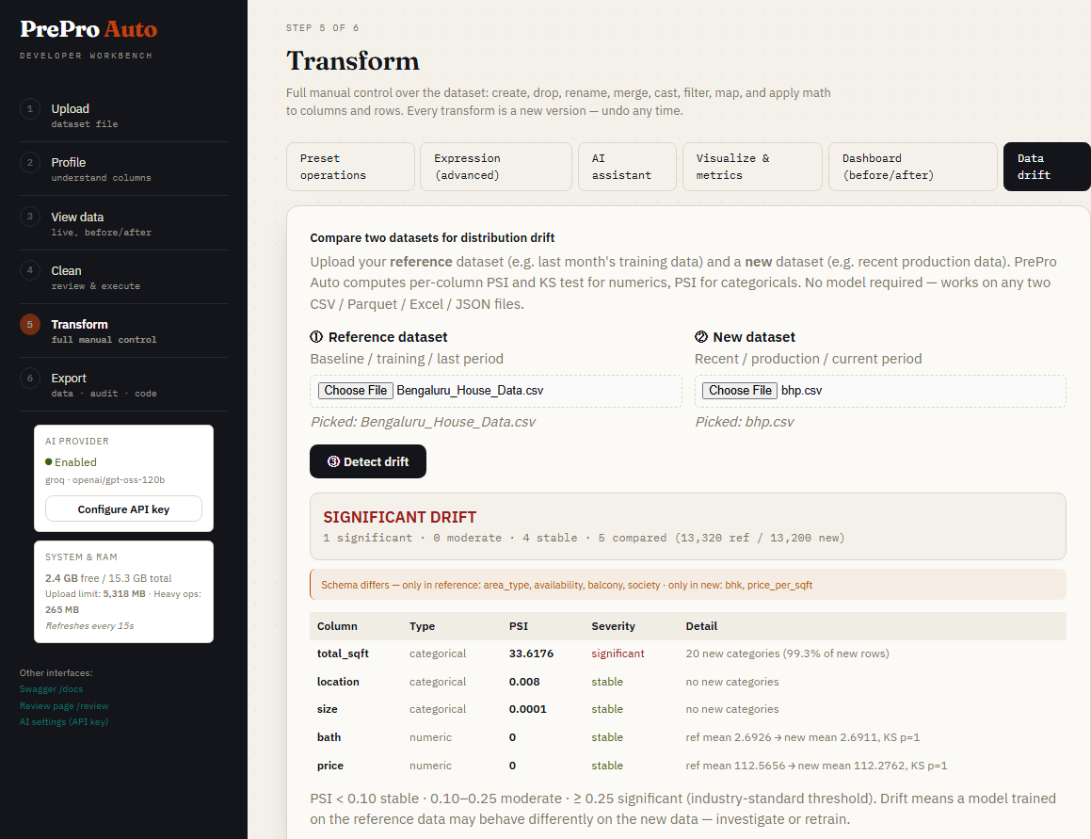This screenshot has height=839, width=1091.
Task: Click the PSI value 0.0001
Action: (528, 709)
